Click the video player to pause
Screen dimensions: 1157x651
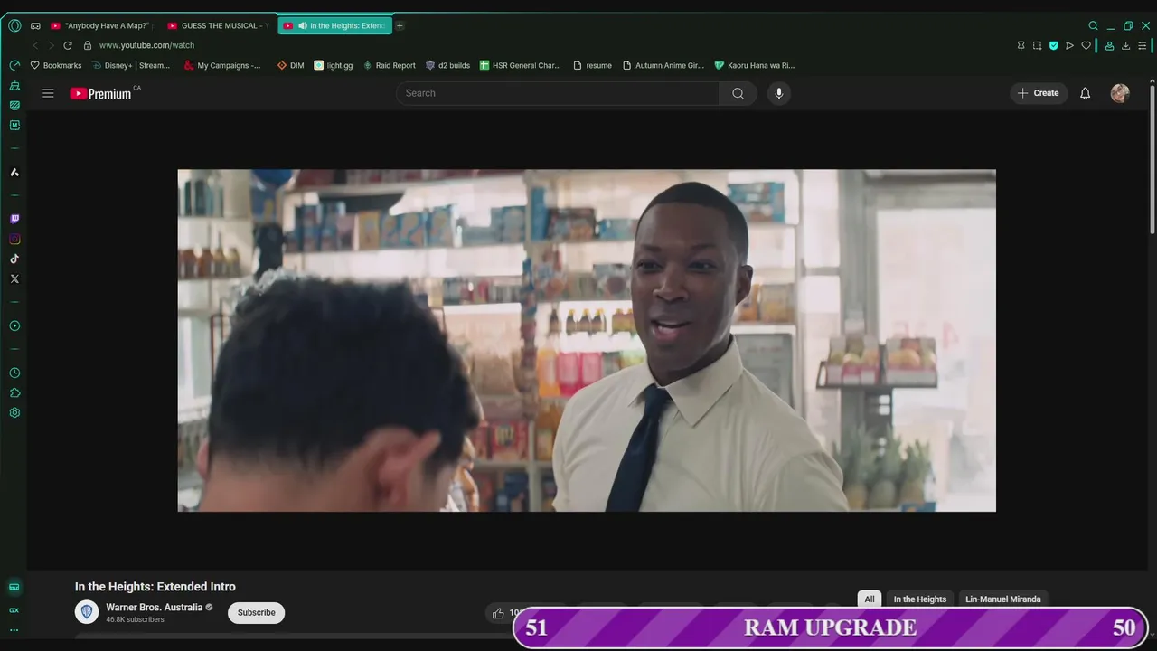click(587, 340)
